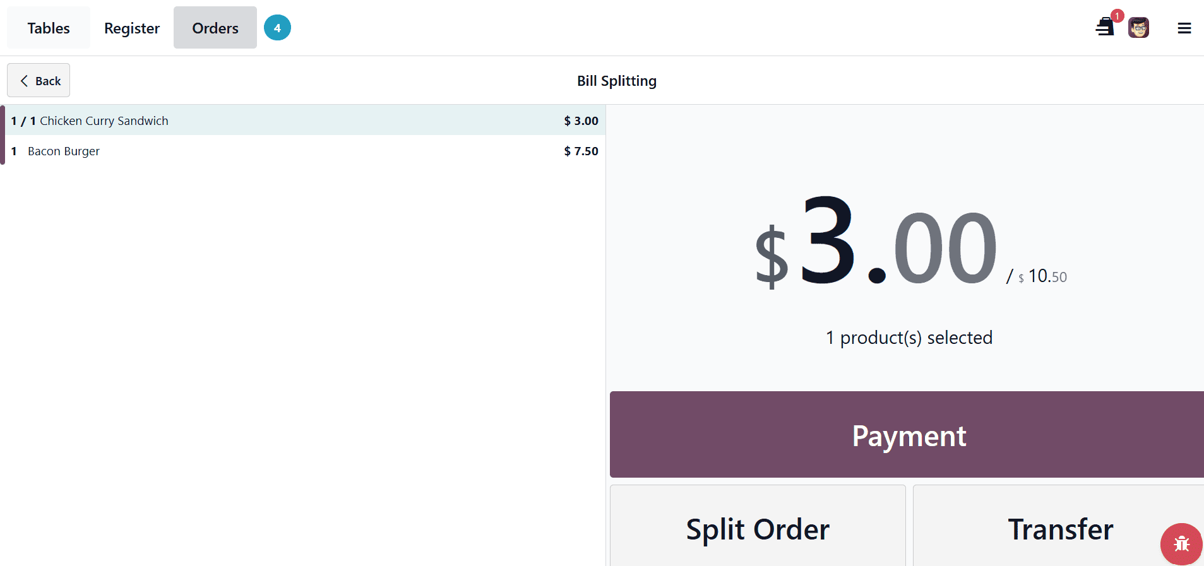The image size is (1204, 566).
Task: Click the Bacon Burger $ 7.50 price
Action: (581, 151)
